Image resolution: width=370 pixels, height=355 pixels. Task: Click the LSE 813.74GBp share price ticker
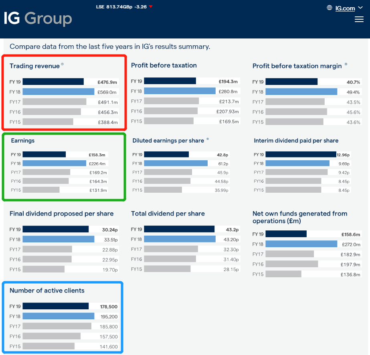pos(121,7)
